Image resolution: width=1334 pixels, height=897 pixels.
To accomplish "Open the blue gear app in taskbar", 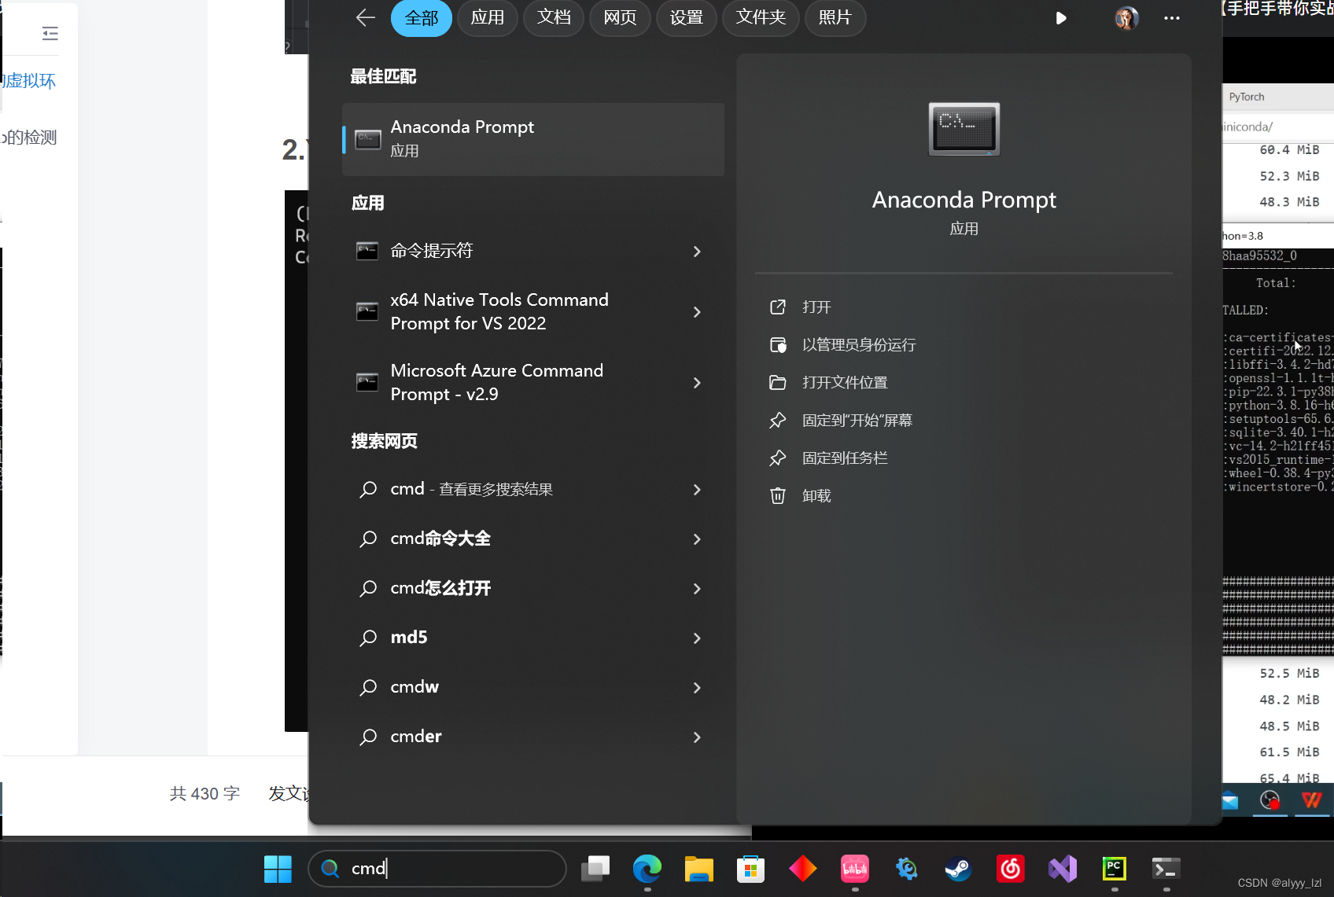I will click(907, 869).
